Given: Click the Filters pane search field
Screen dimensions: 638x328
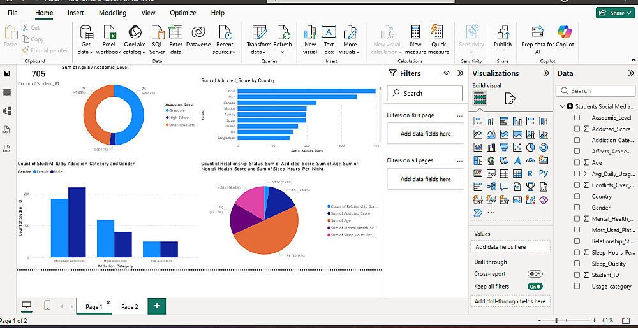Looking at the screenshot, I should click(425, 94).
